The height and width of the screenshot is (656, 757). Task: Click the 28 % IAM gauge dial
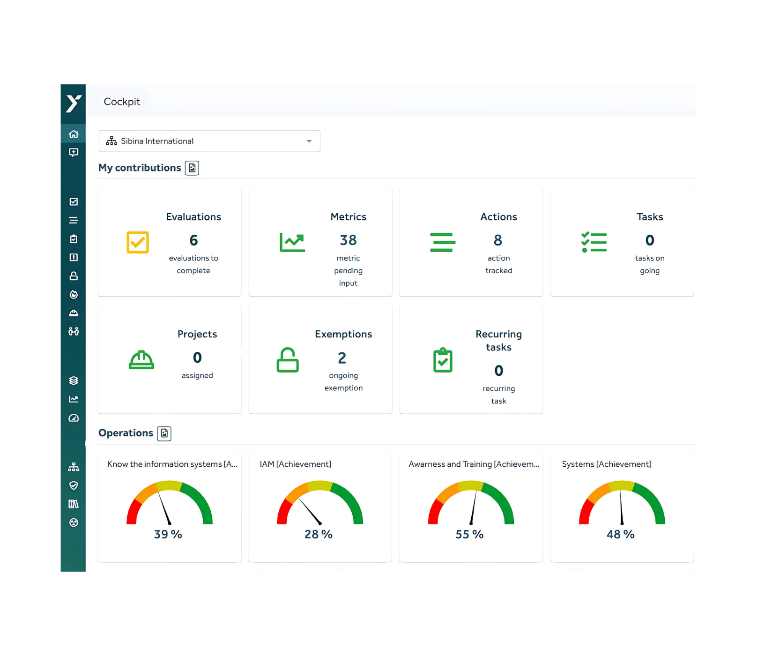click(x=320, y=502)
